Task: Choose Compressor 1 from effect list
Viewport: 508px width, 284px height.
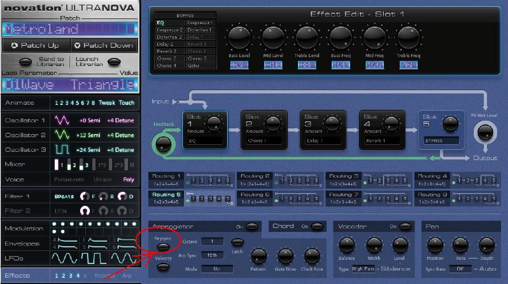Action: coord(201,23)
